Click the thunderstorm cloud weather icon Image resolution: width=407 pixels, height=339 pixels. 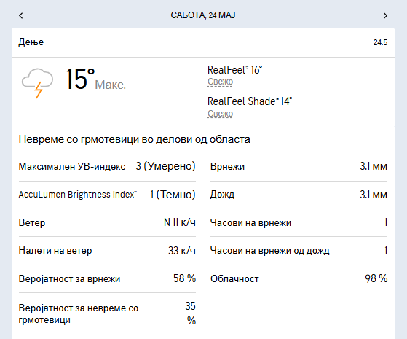(x=37, y=82)
